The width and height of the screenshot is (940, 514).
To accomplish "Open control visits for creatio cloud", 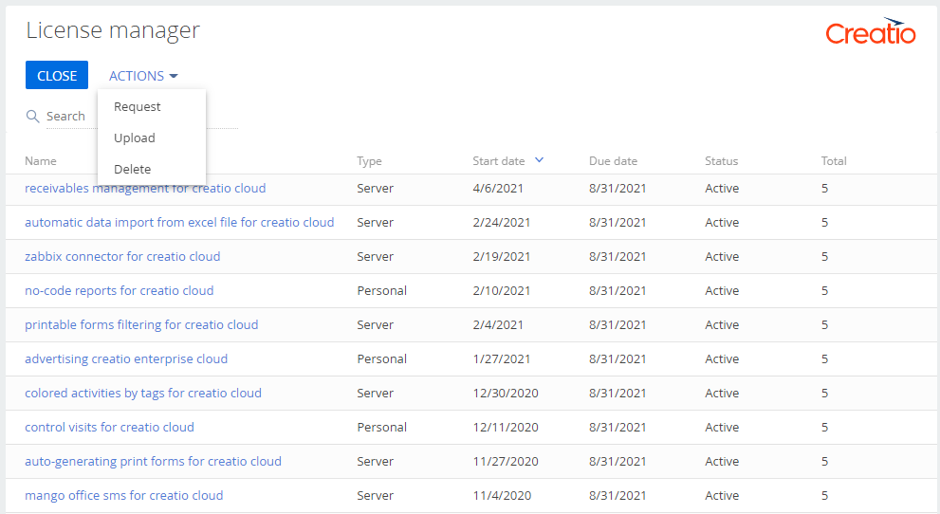I will click(x=109, y=427).
